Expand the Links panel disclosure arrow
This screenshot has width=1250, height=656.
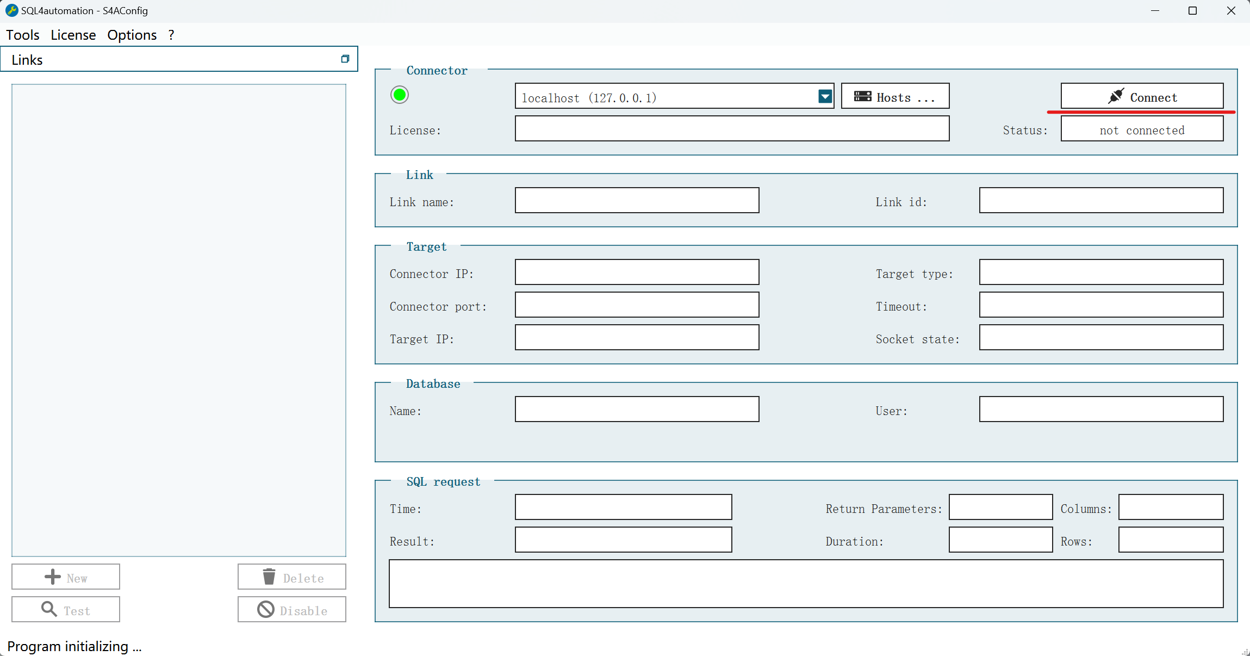point(346,58)
